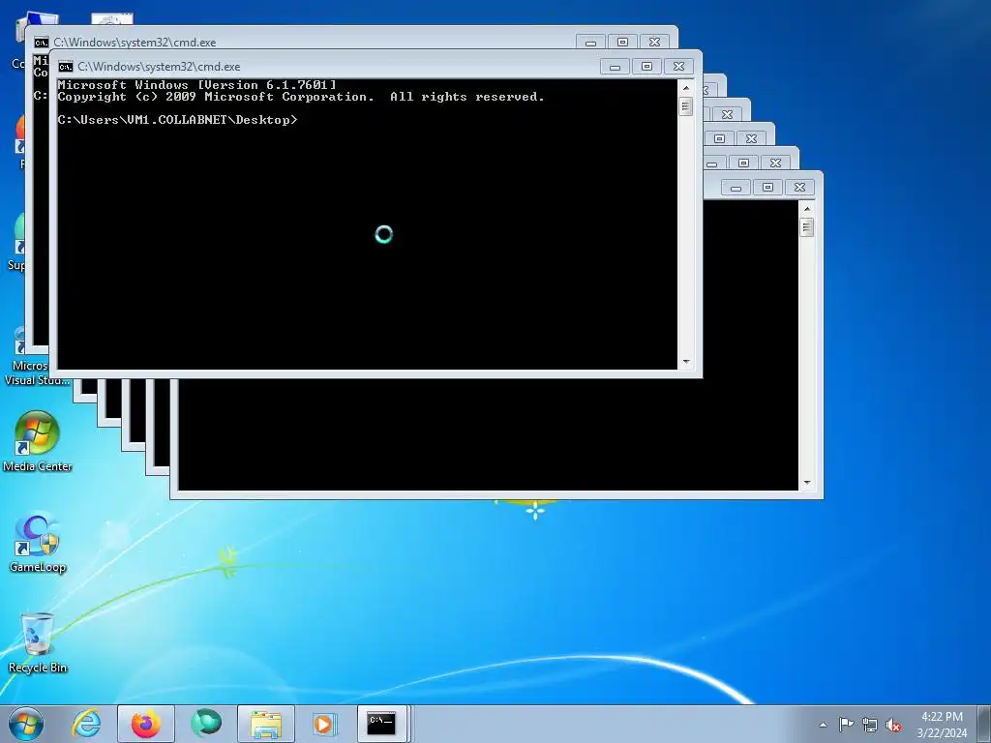Image resolution: width=991 pixels, height=743 pixels.
Task: Open the Action Center flag icon
Action: (846, 725)
